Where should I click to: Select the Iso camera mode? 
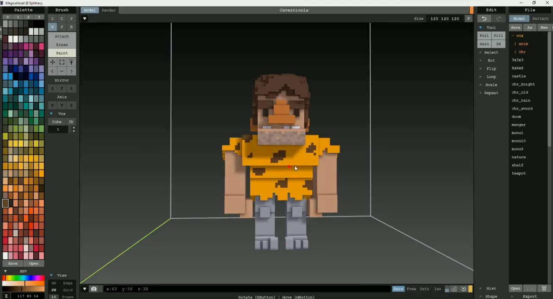(437, 289)
